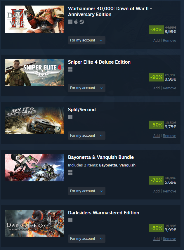Open 'For my account' dropdown for Sniper Elite 4
Screen dimensions: 184x250
click(x=86, y=88)
